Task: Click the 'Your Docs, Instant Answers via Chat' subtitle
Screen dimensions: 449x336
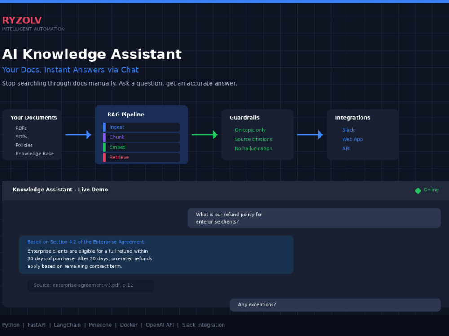Action: pyautogui.click(x=70, y=70)
